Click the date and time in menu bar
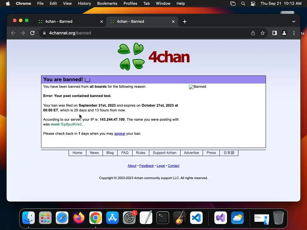 pyautogui.click(x=281, y=4)
